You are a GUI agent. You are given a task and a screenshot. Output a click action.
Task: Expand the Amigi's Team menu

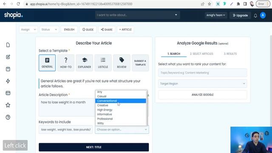(x=215, y=15)
